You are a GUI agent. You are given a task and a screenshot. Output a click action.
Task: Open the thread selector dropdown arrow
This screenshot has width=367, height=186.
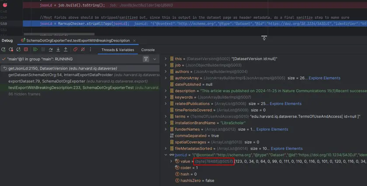pyautogui.click(x=154, y=59)
